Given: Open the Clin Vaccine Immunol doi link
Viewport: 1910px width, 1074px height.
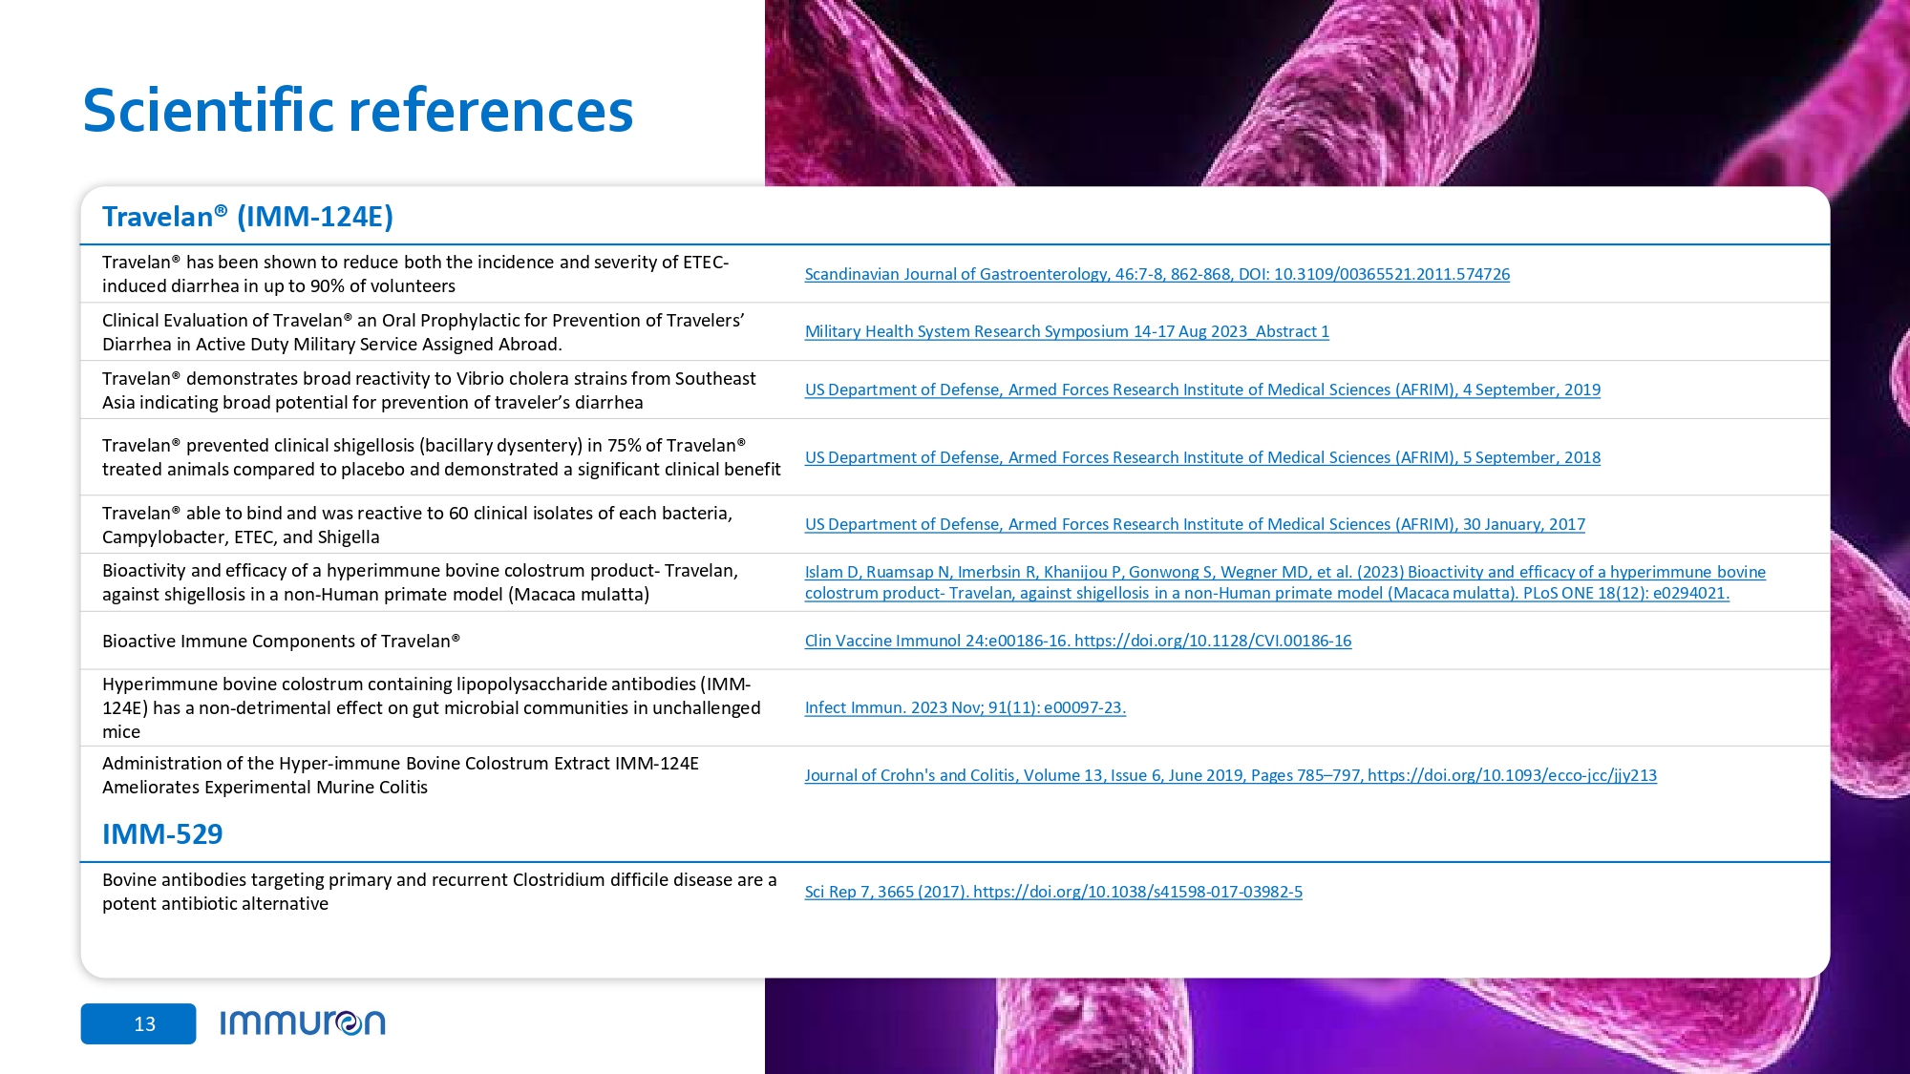Looking at the screenshot, I should [x=1077, y=641].
